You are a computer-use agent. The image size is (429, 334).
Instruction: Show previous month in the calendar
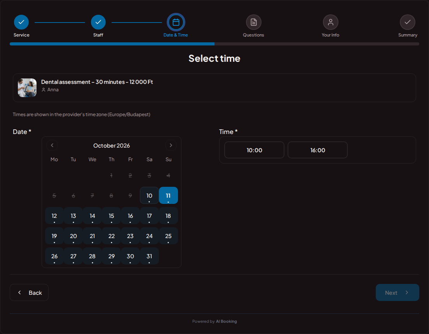click(52, 145)
